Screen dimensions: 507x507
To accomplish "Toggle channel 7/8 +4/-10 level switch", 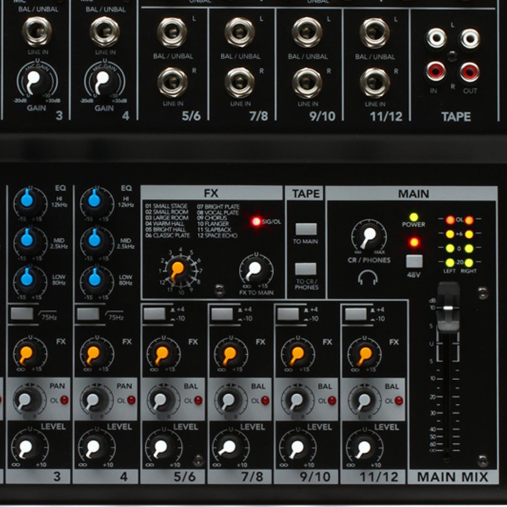I will click(x=222, y=314).
